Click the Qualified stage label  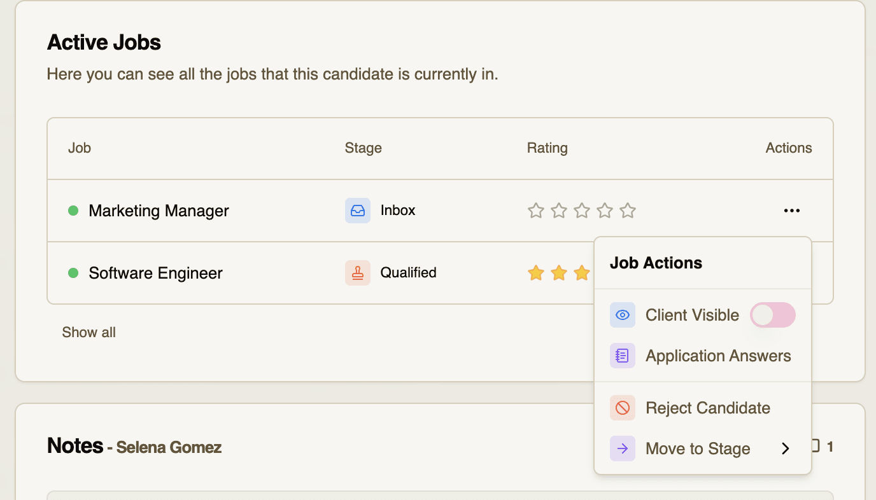[x=408, y=273]
